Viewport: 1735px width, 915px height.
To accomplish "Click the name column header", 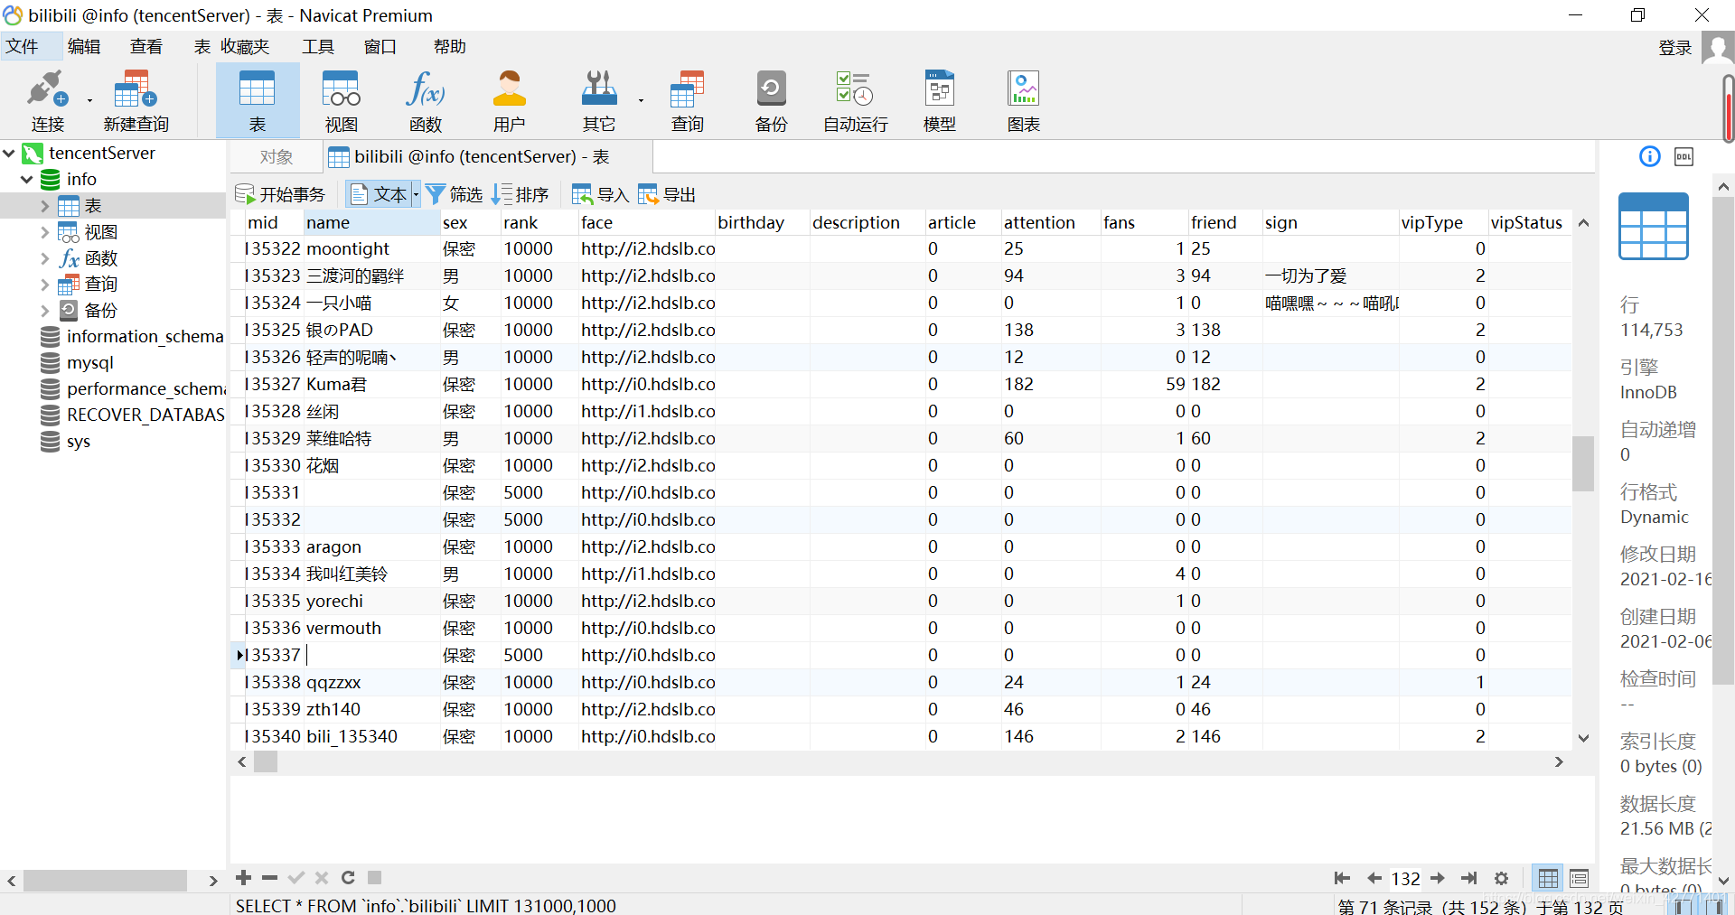I will pos(370,223).
